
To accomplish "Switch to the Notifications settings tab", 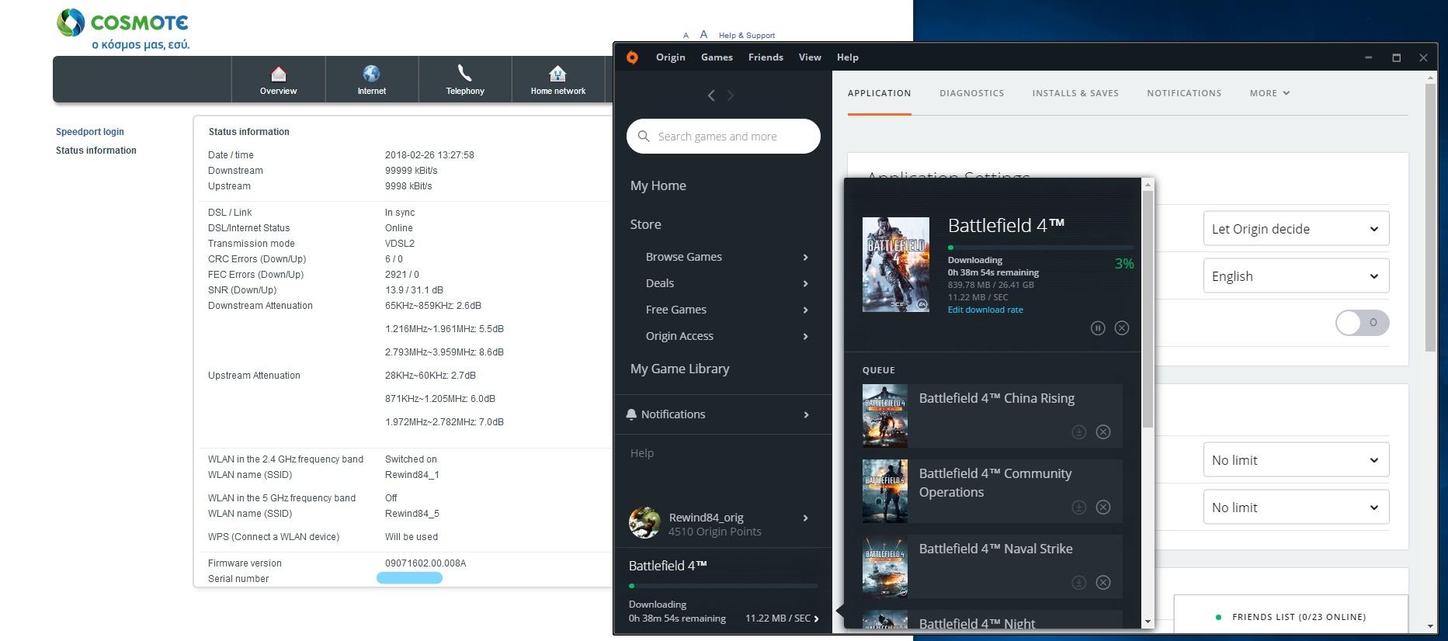I will click(x=1184, y=93).
